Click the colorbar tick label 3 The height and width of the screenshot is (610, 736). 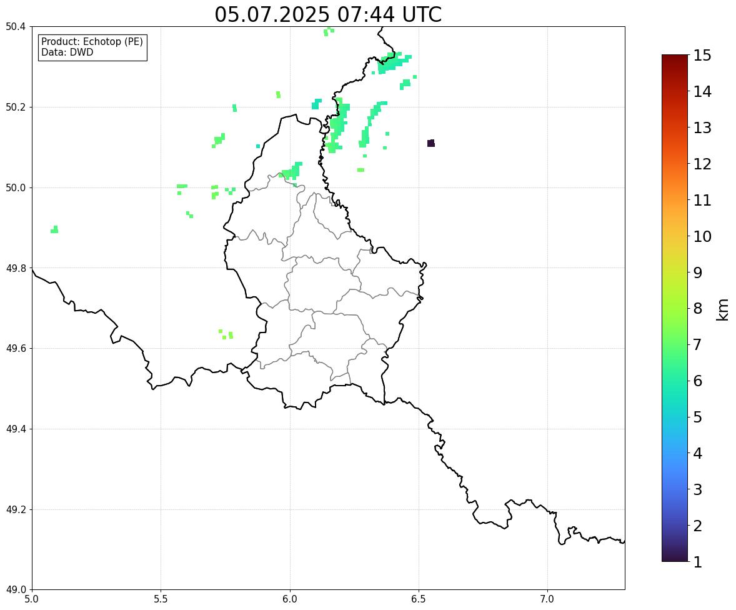pos(698,489)
